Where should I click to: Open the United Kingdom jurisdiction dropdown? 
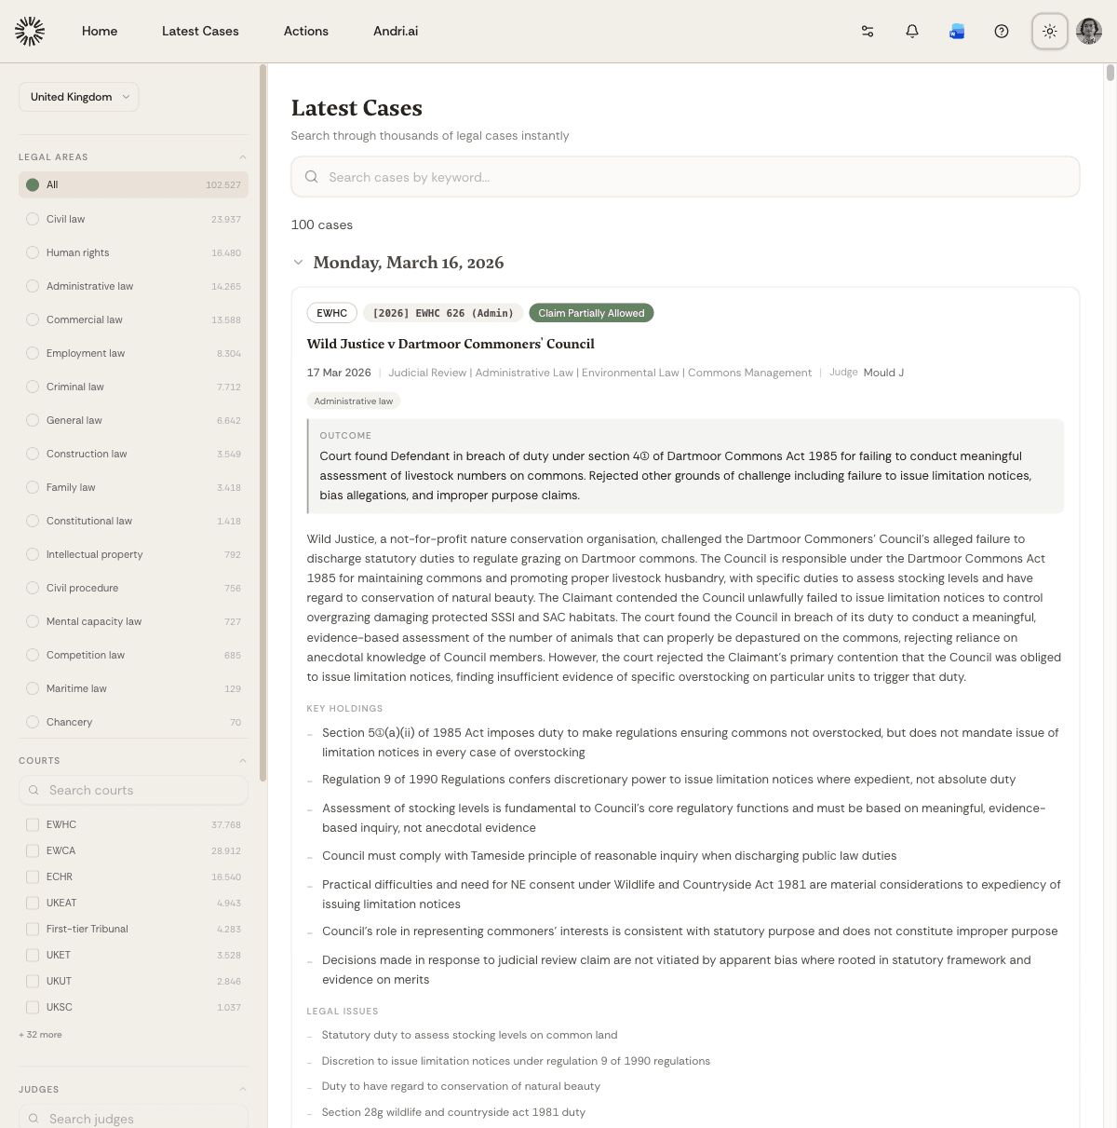pos(79,97)
